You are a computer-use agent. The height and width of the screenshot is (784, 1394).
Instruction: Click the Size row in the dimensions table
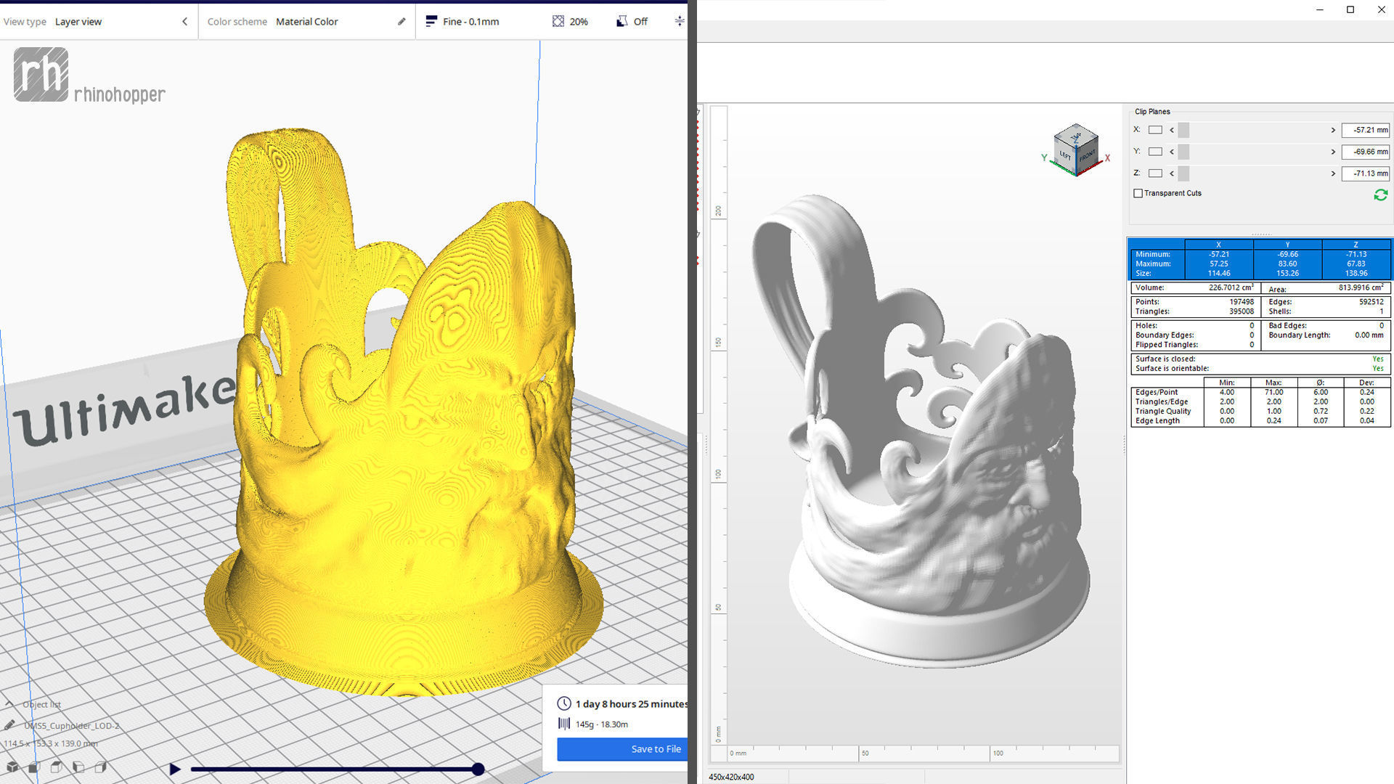pos(1260,273)
